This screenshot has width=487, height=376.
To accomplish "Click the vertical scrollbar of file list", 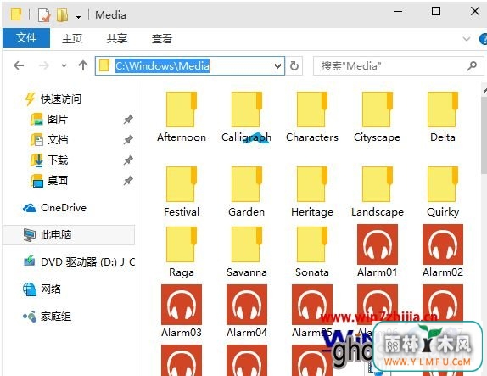I will [484, 136].
